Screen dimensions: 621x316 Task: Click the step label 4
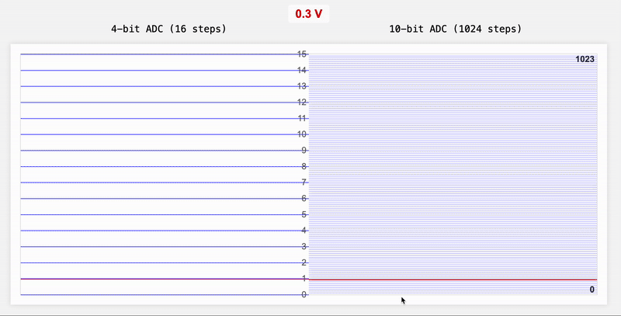click(x=304, y=231)
